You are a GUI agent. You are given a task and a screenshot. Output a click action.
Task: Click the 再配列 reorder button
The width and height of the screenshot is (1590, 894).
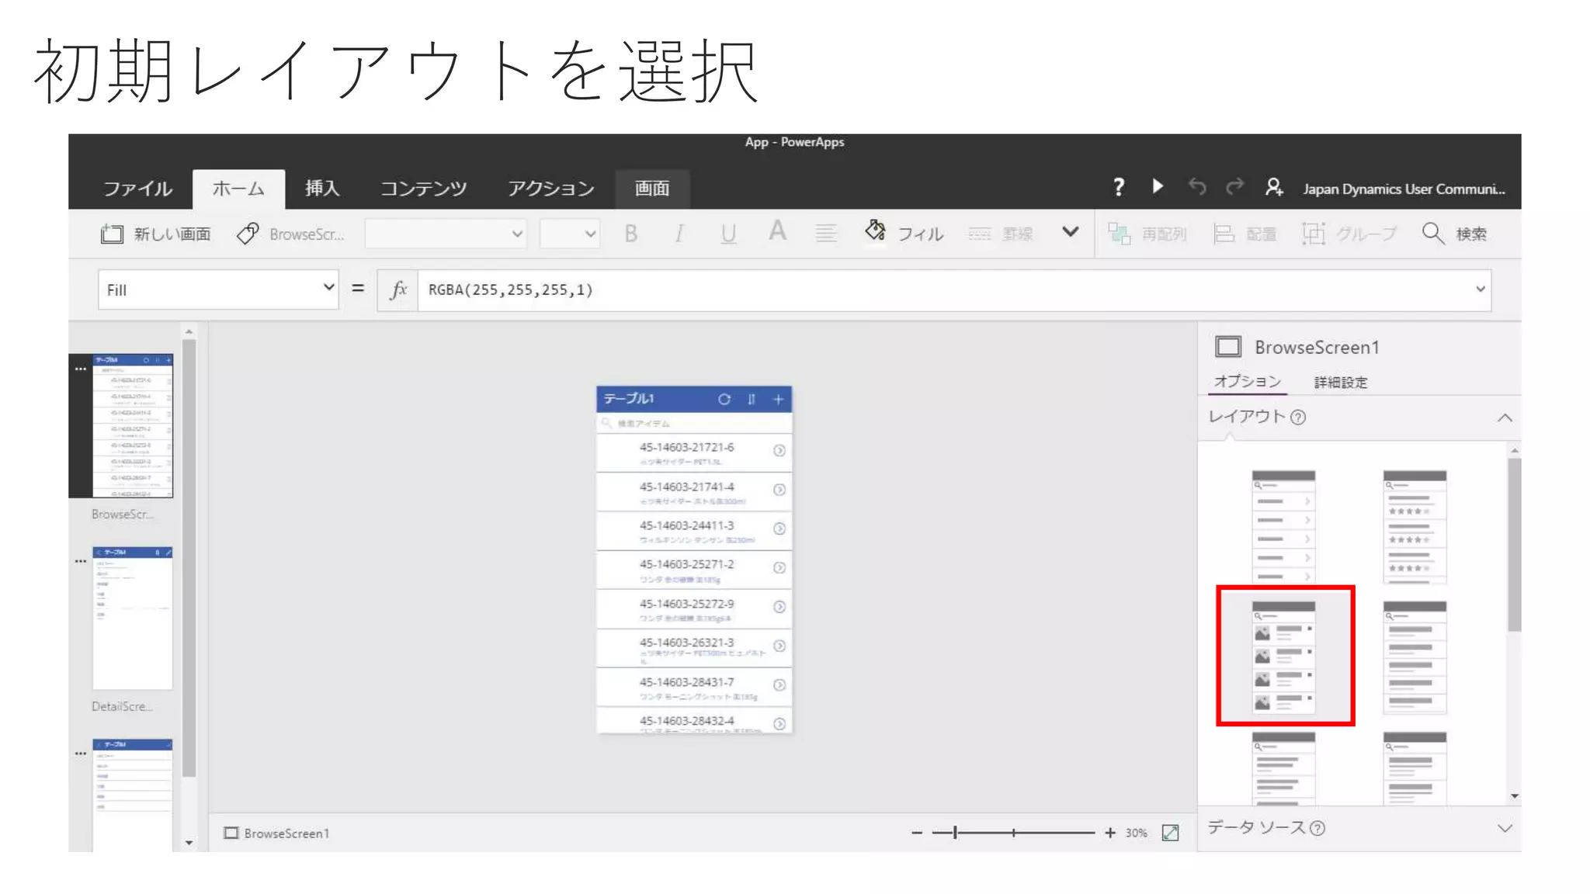pyautogui.click(x=1147, y=234)
